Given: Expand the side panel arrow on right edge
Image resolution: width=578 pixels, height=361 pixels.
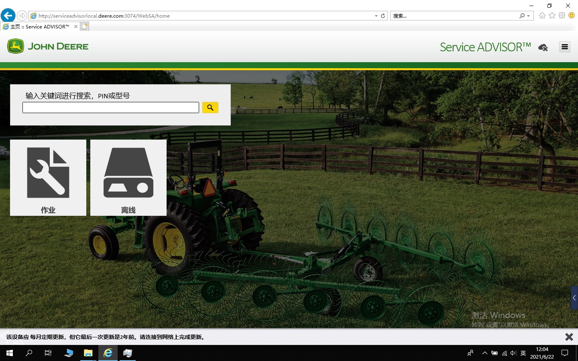Looking at the screenshot, I should (x=574, y=298).
